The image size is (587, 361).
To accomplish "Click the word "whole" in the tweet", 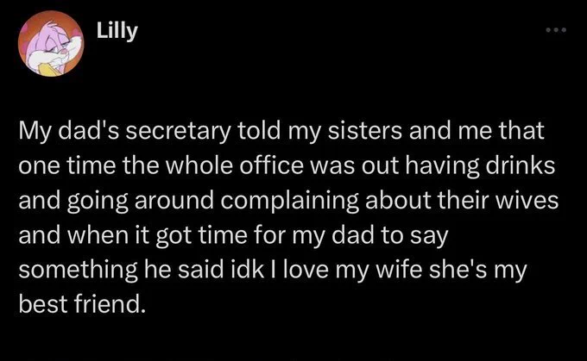I will (199, 165).
